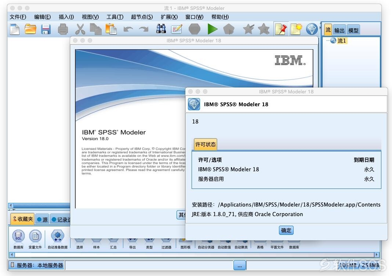Open the 工具(T) menu

pos(115,17)
